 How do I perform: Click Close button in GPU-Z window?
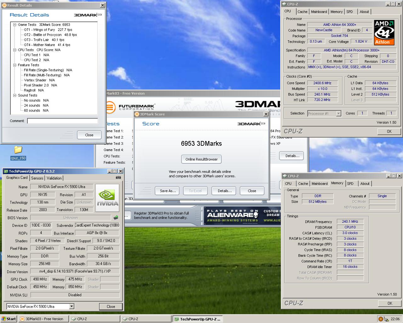[111, 307]
